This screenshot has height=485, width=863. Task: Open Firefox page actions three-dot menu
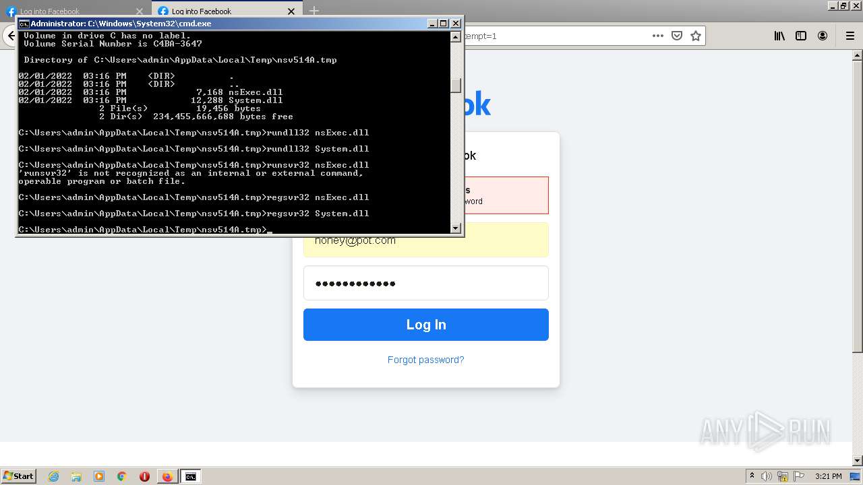pyautogui.click(x=658, y=36)
